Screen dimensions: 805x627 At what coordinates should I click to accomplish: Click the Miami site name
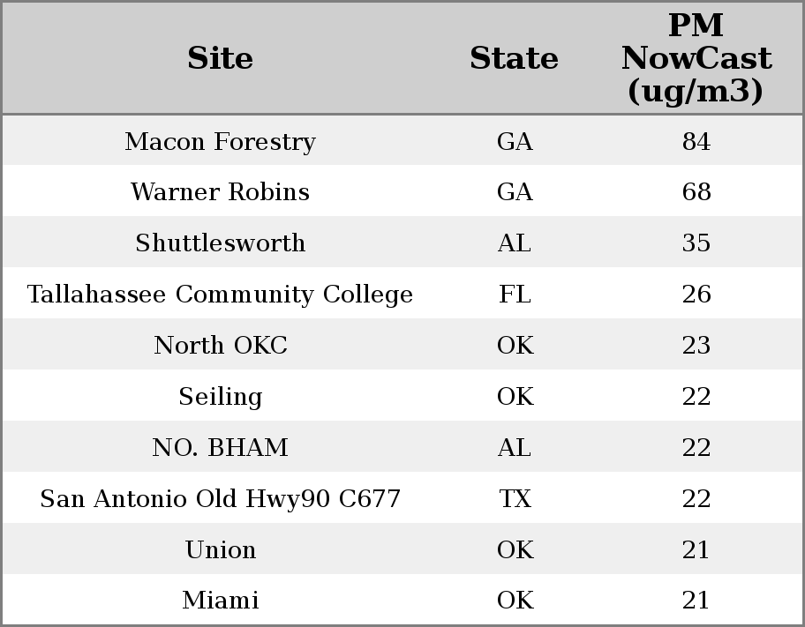(220, 601)
